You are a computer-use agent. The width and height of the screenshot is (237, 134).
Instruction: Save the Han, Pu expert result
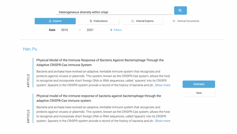pyautogui.click(x=199, y=93)
